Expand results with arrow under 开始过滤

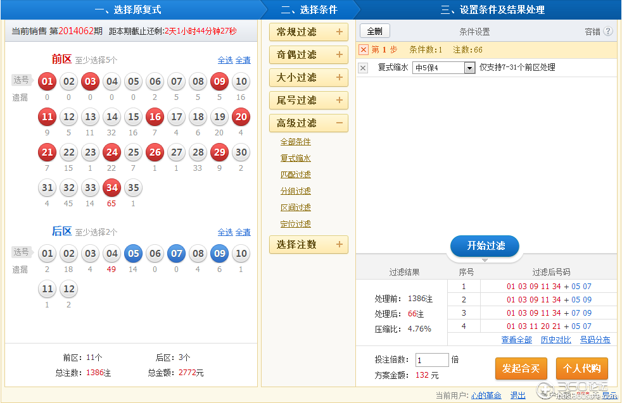click(485, 260)
